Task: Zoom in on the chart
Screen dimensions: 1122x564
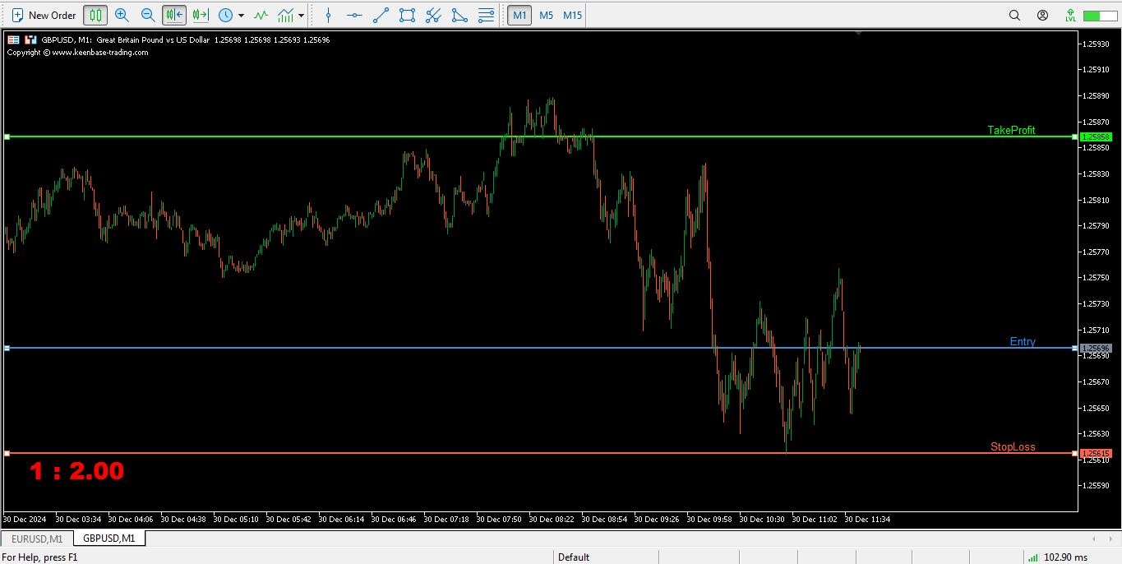Action: pyautogui.click(x=122, y=15)
